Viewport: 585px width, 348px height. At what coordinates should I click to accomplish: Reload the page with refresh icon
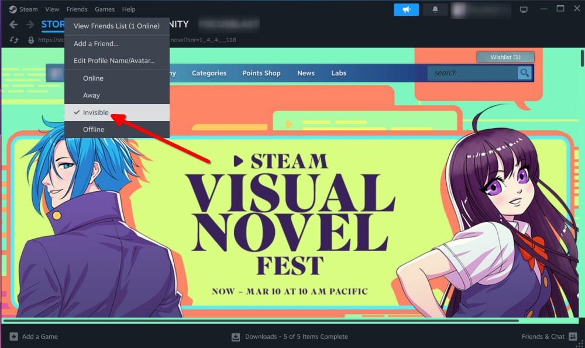click(14, 40)
